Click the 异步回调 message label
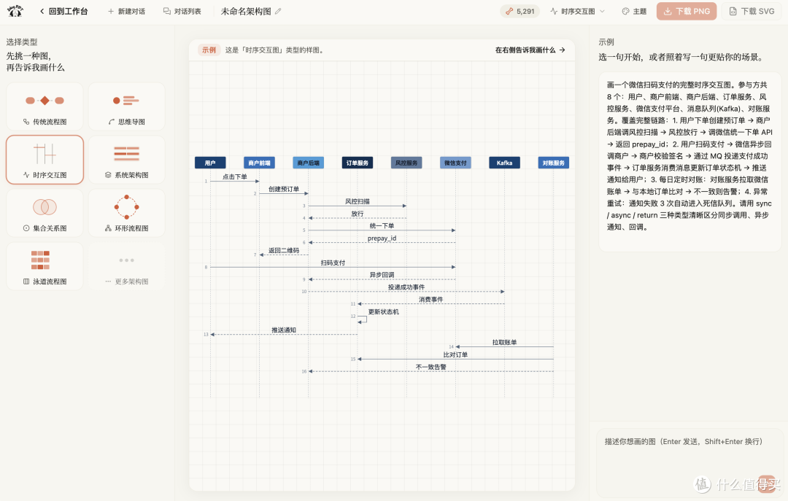Viewport: 788px width, 501px height. pyautogui.click(x=382, y=275)
